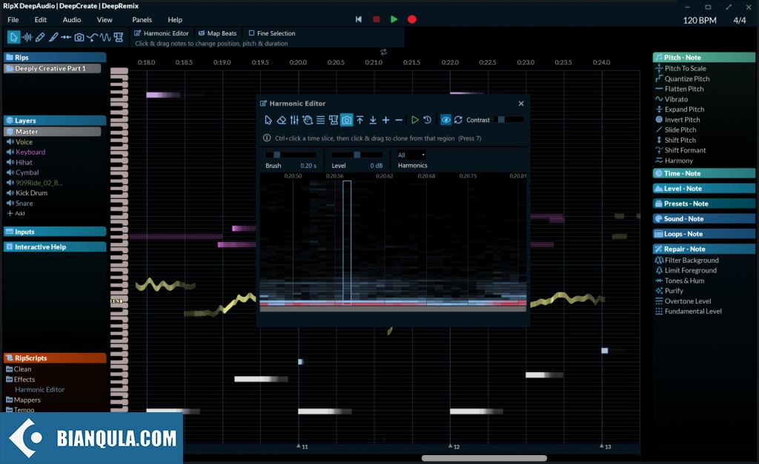Viewport: 759px width, 464px height.
Task: Select the blender tool in main toolbar
Action: 118,37
